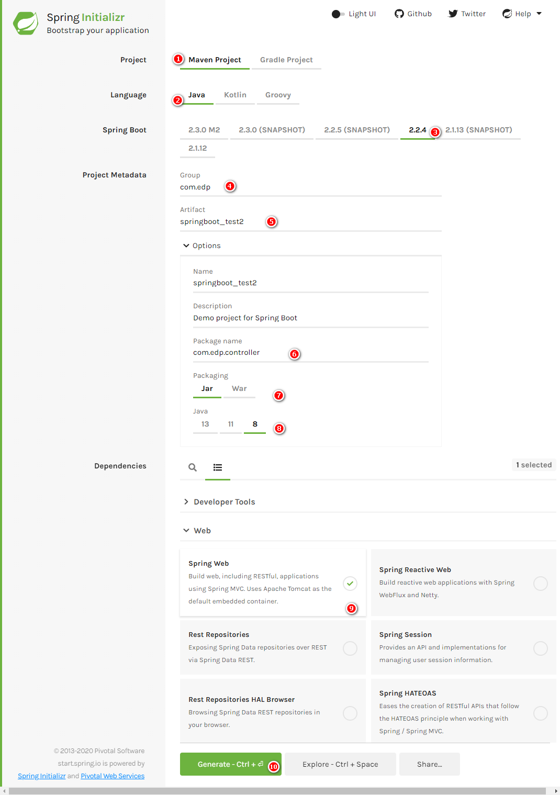560x795 pixels.
Task: Open the Spring Initializr footer link
Action: [x=42, y=776]
